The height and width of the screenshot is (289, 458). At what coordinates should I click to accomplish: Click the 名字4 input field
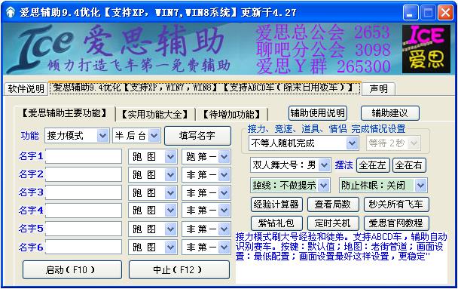point(84,211)
